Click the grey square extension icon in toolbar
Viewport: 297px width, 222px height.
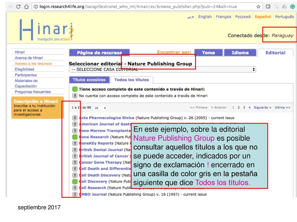(x=268, y=7)
